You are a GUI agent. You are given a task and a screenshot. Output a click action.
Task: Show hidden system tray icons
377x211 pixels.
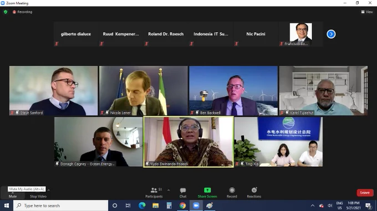coord(313,205)
